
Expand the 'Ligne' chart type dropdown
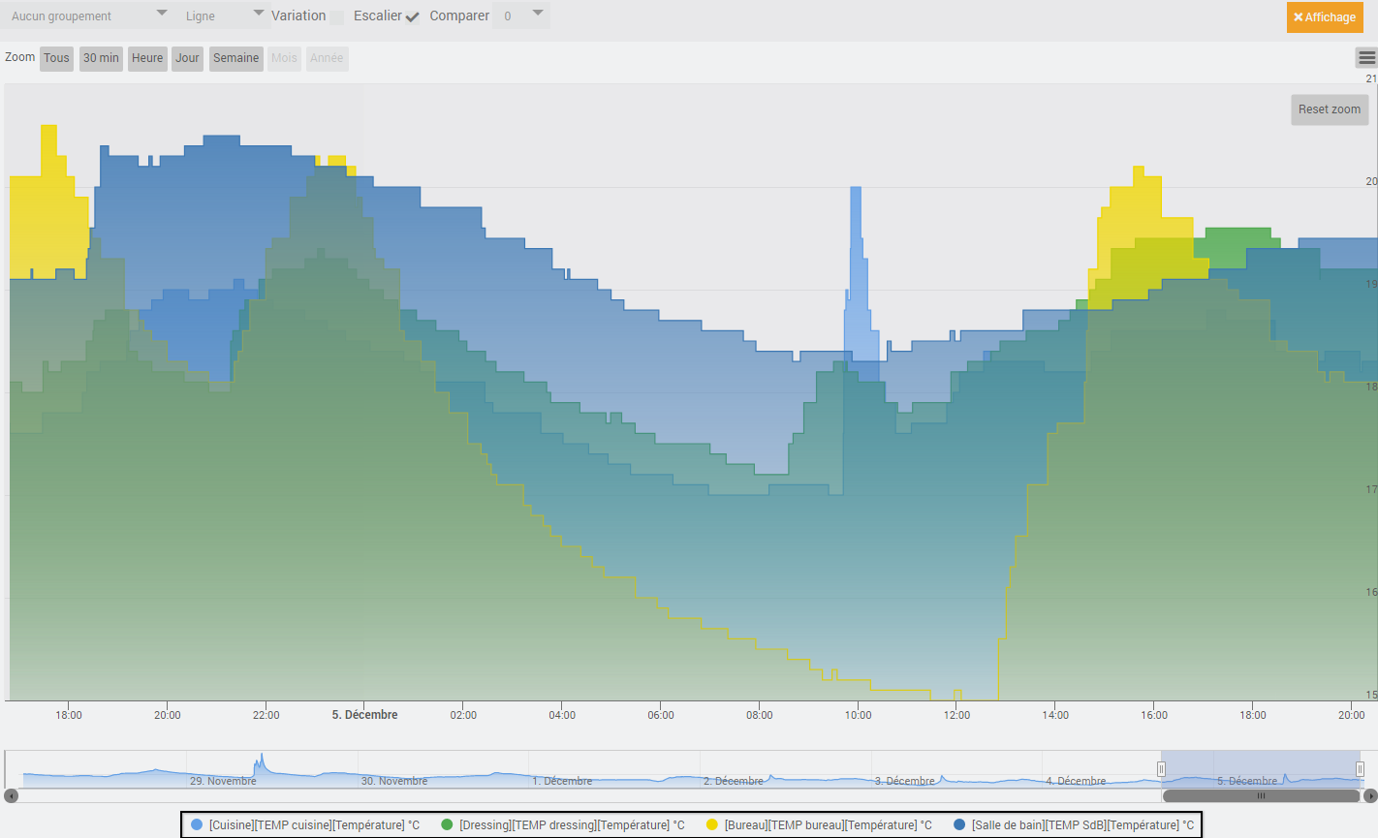pos(224,16)
